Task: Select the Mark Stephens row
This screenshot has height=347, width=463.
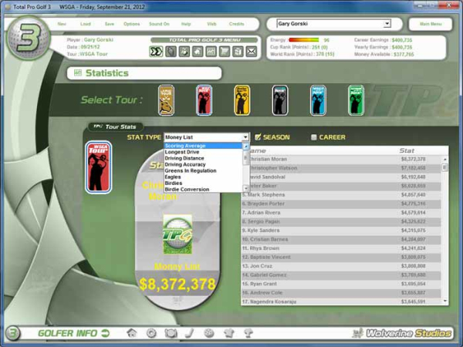Action: 341,195
